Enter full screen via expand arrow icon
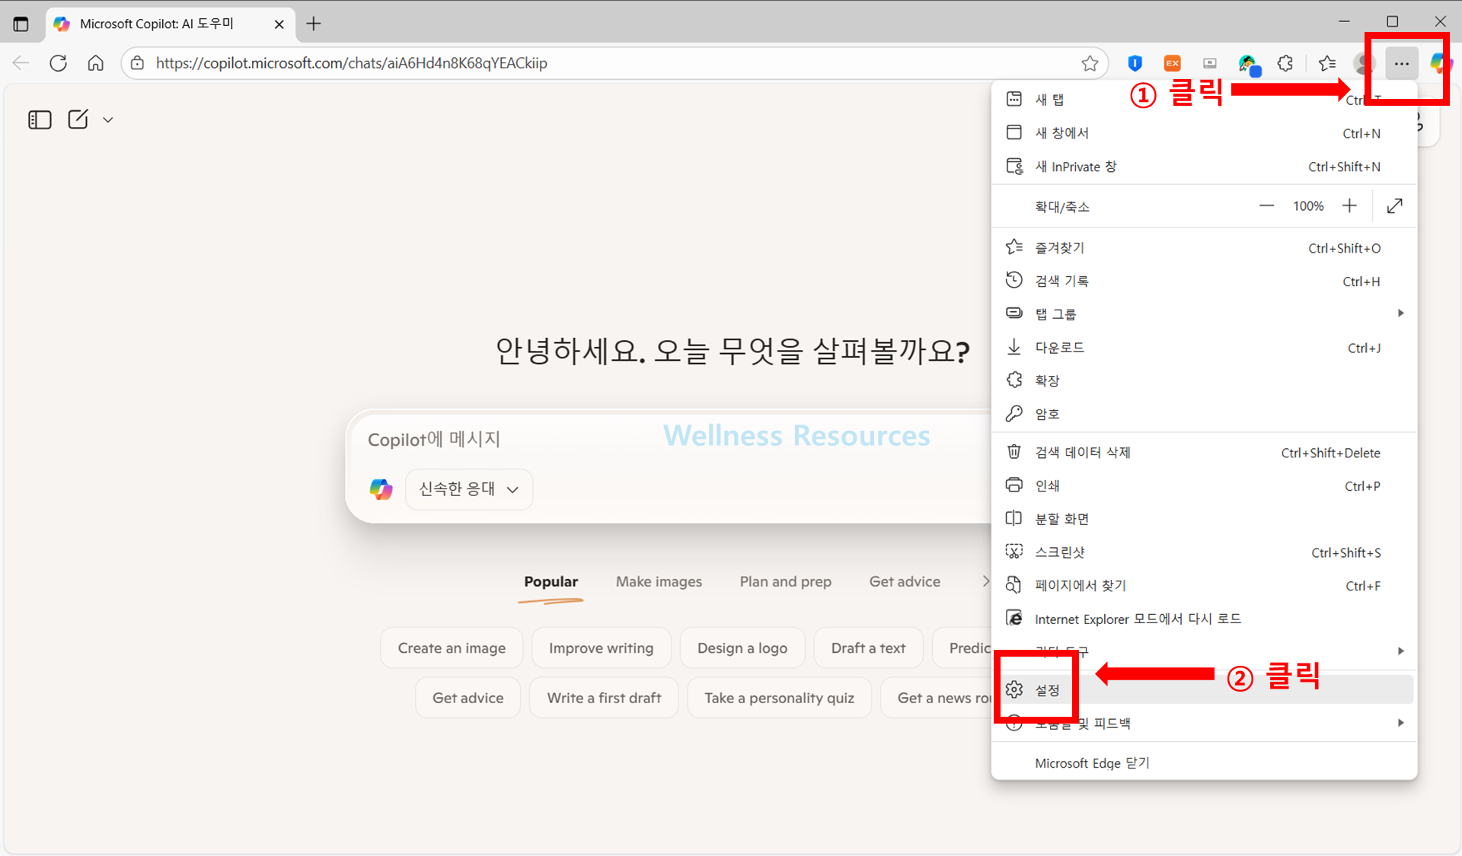The width and height of the screenshot is (1462, 856). coord(1395,205)
